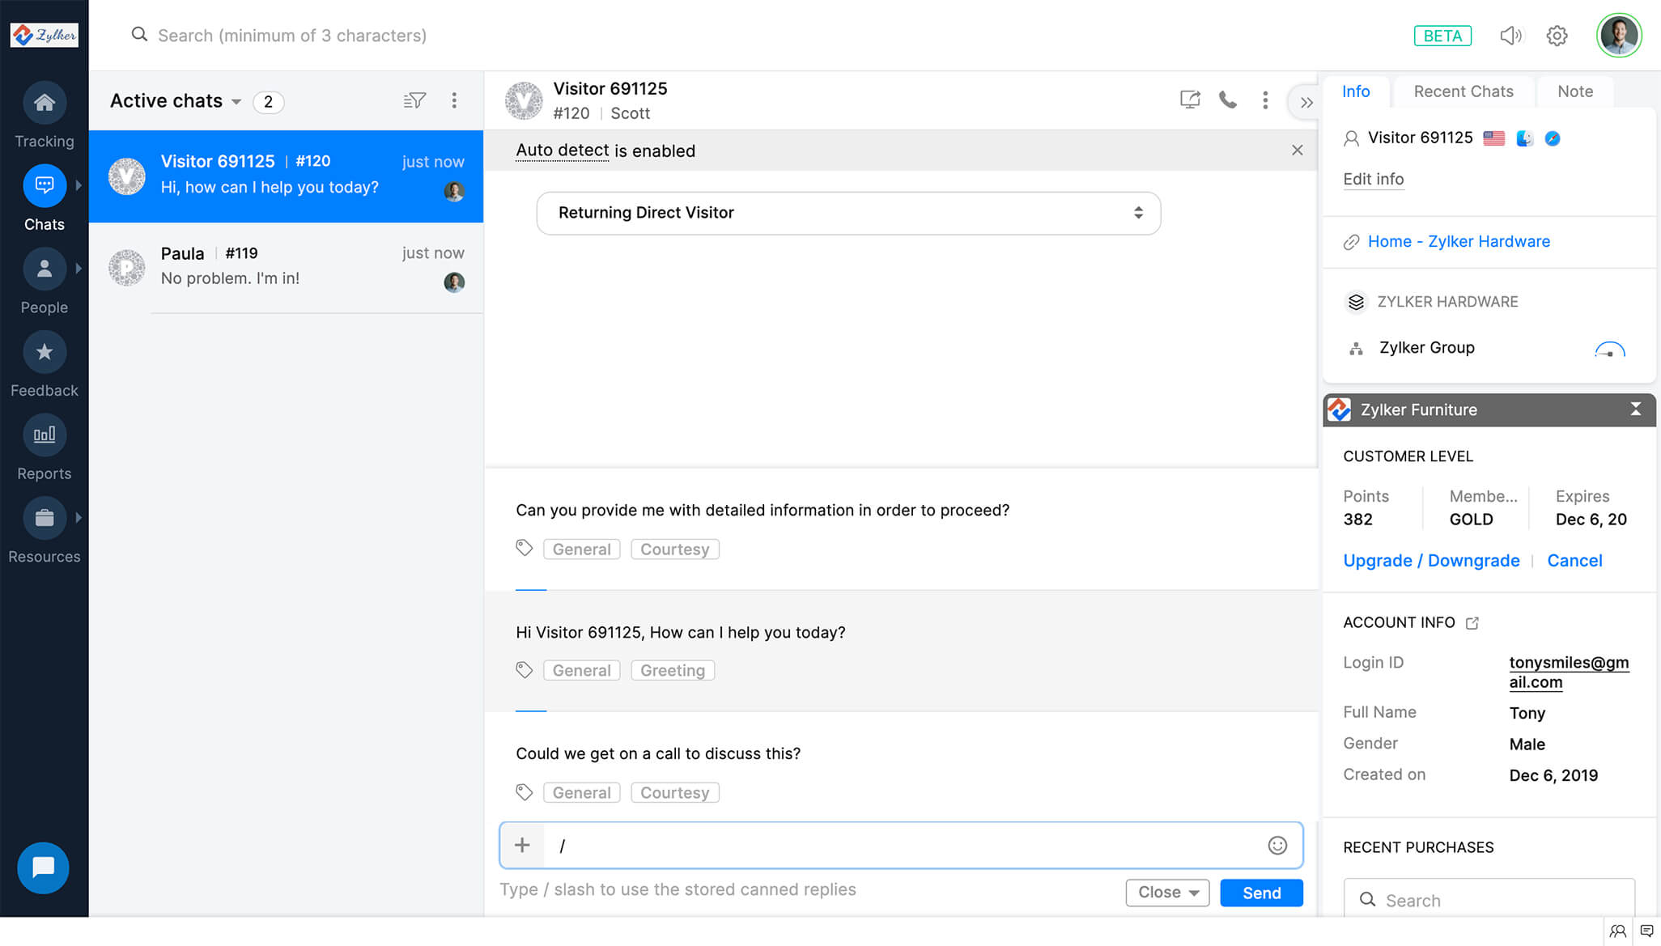Open the People section in sidebar
1661x946 pixels.
click(45, 281)
